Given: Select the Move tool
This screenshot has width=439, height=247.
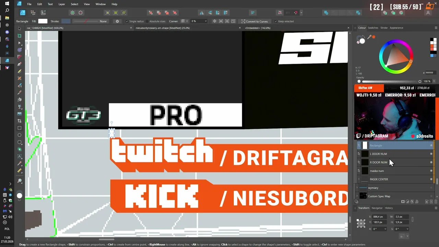Looking at the screenshot, I should pyautogui.click(x=20, y=28).
